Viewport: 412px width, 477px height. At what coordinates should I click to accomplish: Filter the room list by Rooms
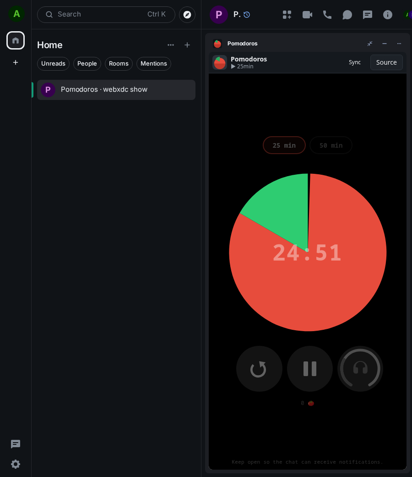tap(119, 64)
